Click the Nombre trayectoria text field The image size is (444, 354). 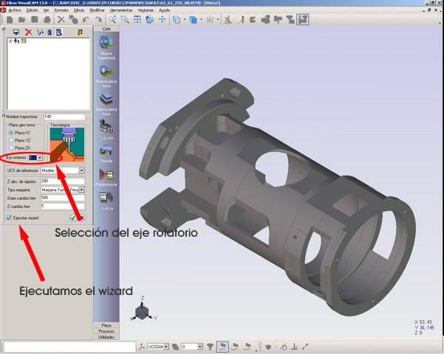64,117
